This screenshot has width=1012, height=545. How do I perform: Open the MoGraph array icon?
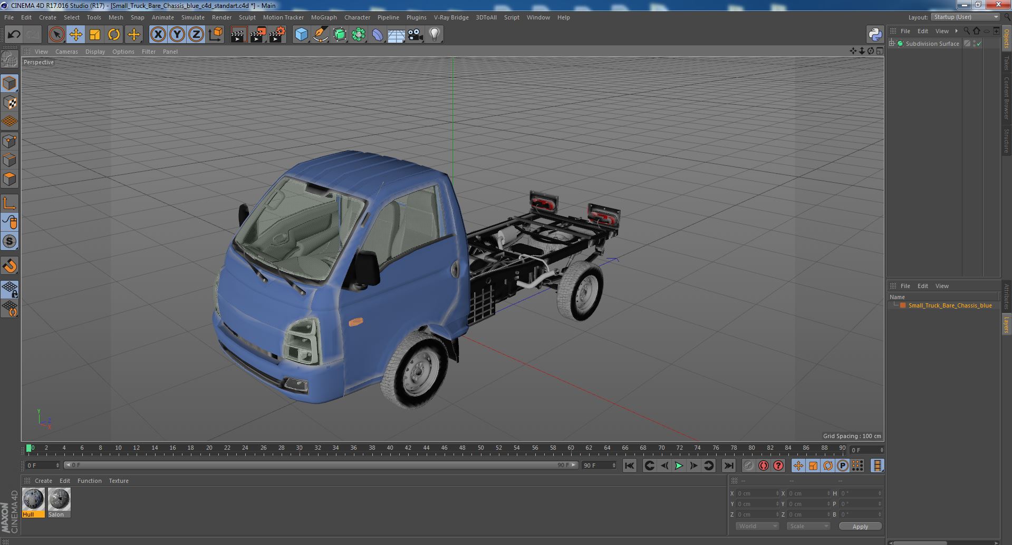[359, 35]
